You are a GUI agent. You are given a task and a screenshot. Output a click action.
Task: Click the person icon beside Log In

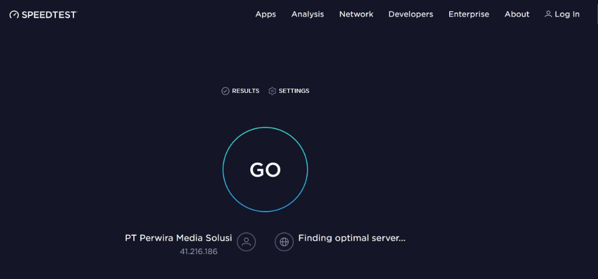(x=548, y=14)
